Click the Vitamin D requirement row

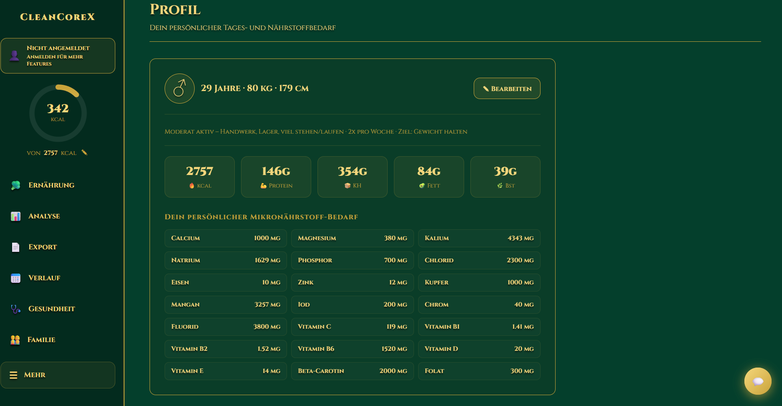(x=479, y=349)
